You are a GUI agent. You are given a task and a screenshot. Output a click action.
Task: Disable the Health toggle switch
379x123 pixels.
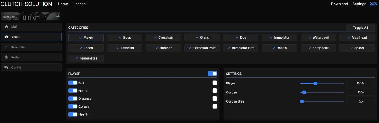pyautogui.click(x=73, y=114)
